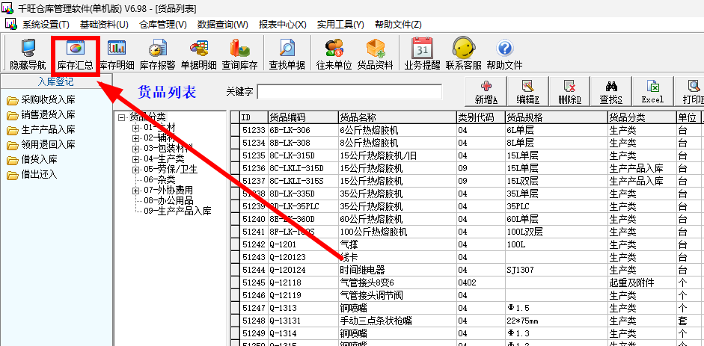Open 库存汇总 from the toolbar
Viewport: 704px width, 346px height.
tap(75, 55)
